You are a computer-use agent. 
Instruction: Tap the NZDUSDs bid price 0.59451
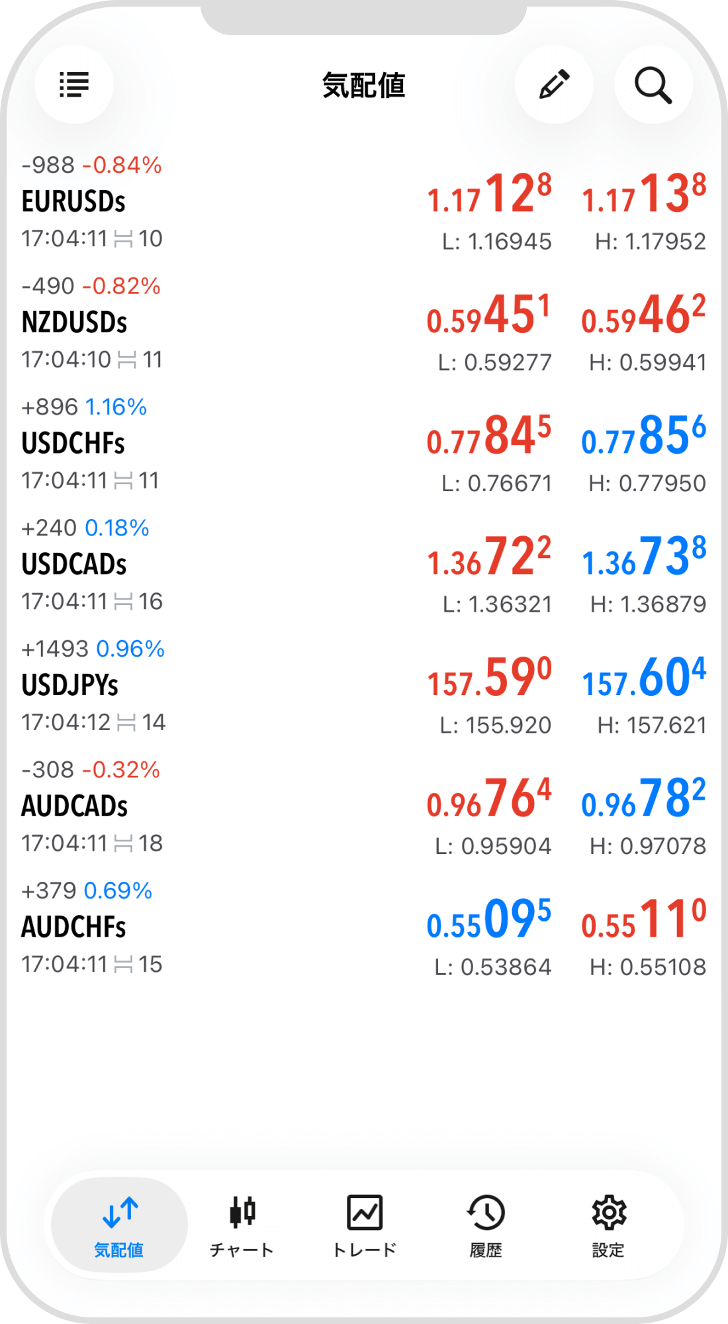point(488,316)
